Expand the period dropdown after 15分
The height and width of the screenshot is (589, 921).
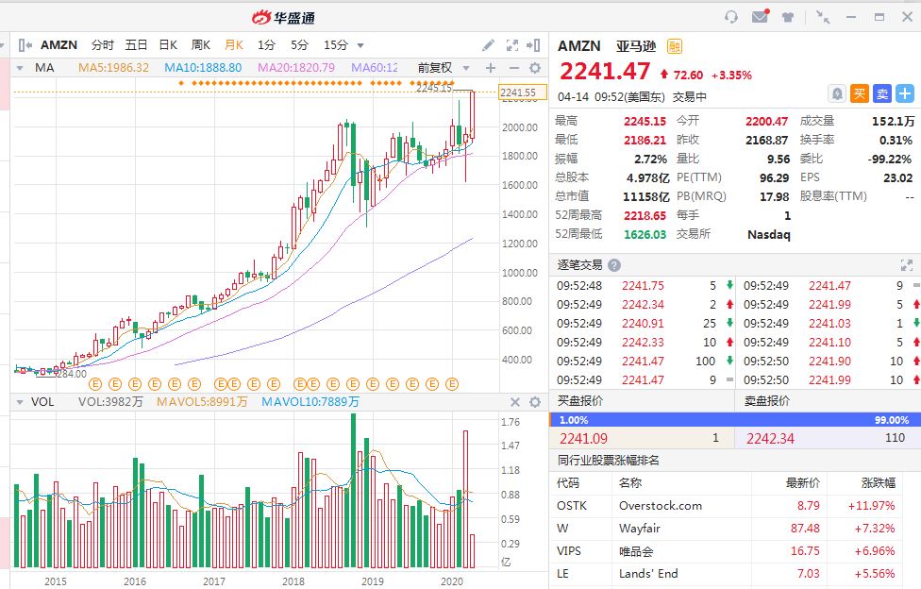tap(360, 45)
